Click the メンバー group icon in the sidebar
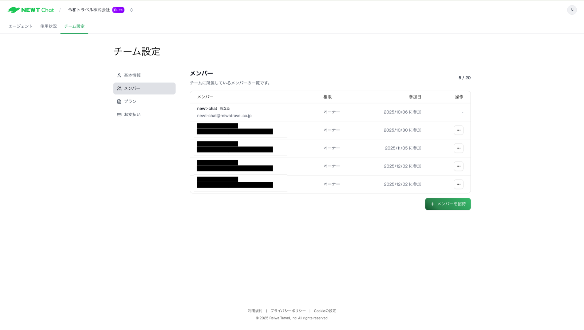Image resolution: width=584 pixels, height=330 pixels. click(119, 88)
